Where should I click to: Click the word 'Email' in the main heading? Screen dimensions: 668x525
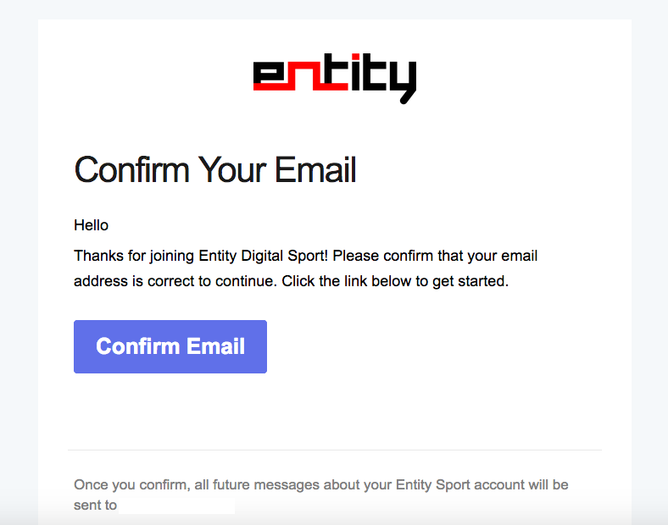(315, 170)
